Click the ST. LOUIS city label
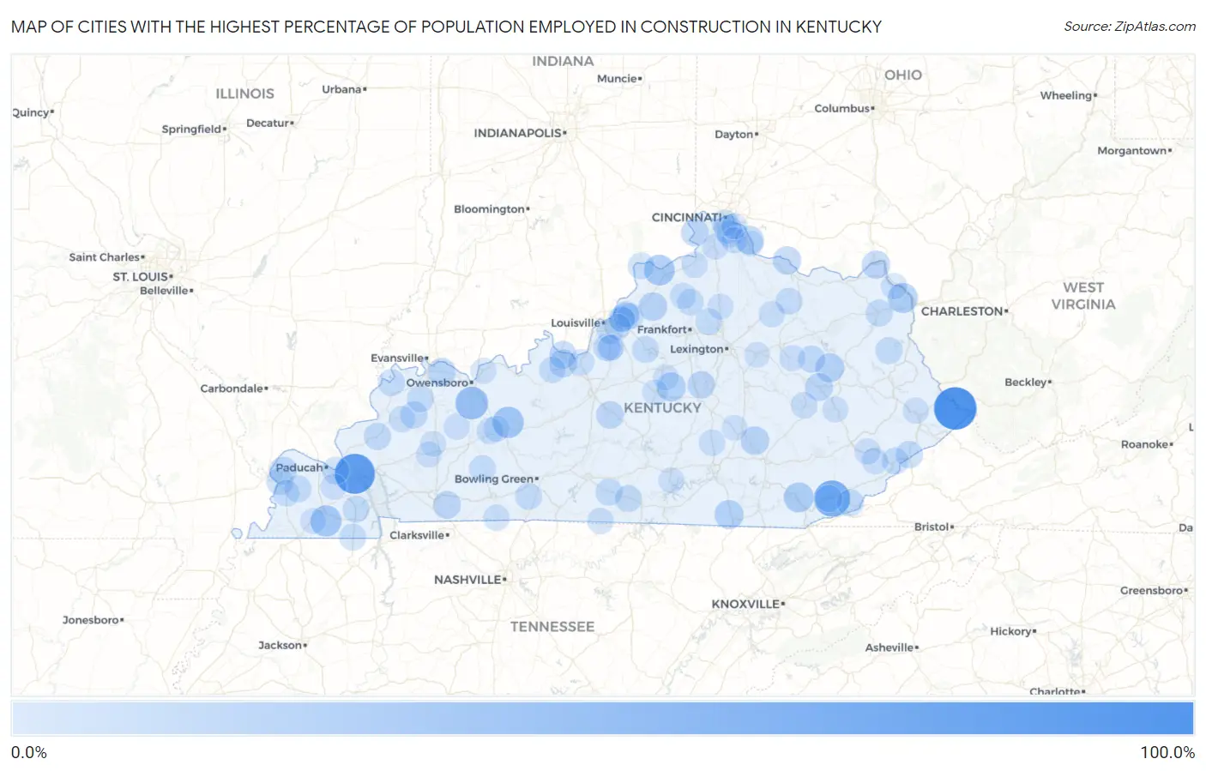Viewport: 1206px width, 771px height. 141,276
